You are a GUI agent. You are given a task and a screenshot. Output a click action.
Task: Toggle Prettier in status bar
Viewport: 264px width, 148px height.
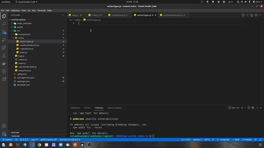(x=247, y=140)
